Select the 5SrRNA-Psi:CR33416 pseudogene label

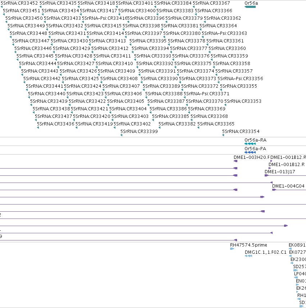(x=105, y=18)
